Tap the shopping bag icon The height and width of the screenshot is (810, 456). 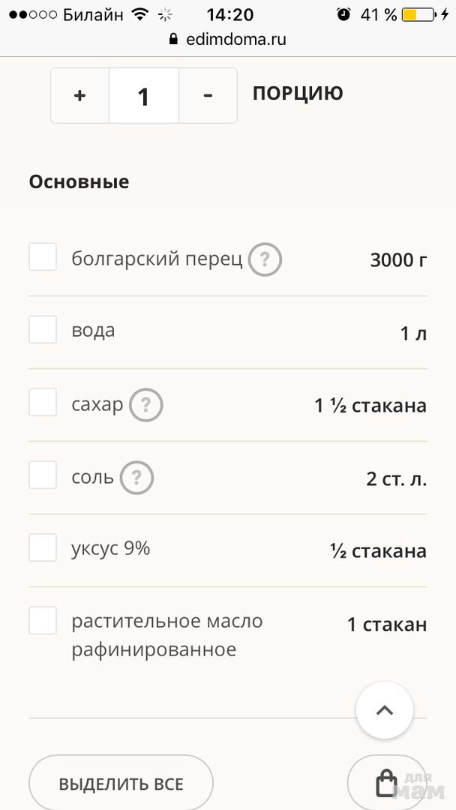click(385, 782)
